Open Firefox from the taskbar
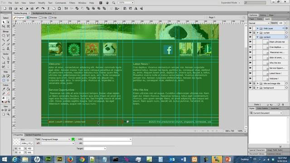Screen dimensions: 290x163 (70, 159)
